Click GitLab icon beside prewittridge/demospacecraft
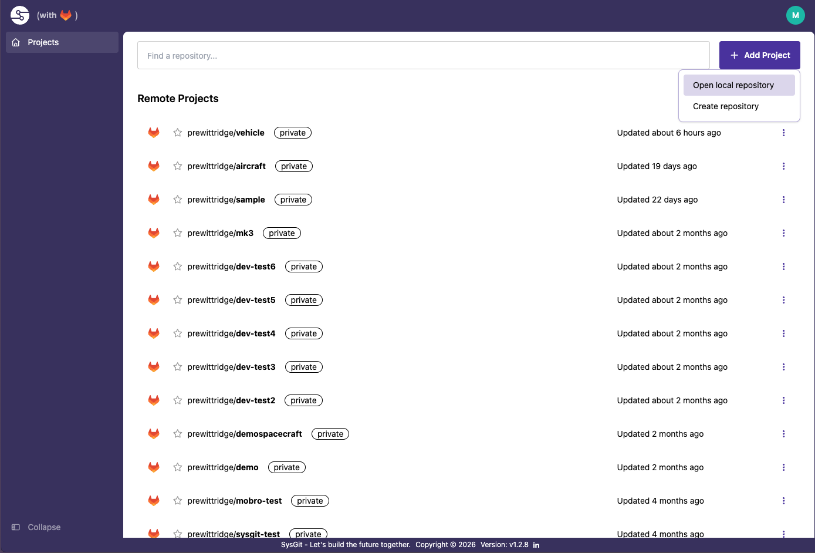 154,434
